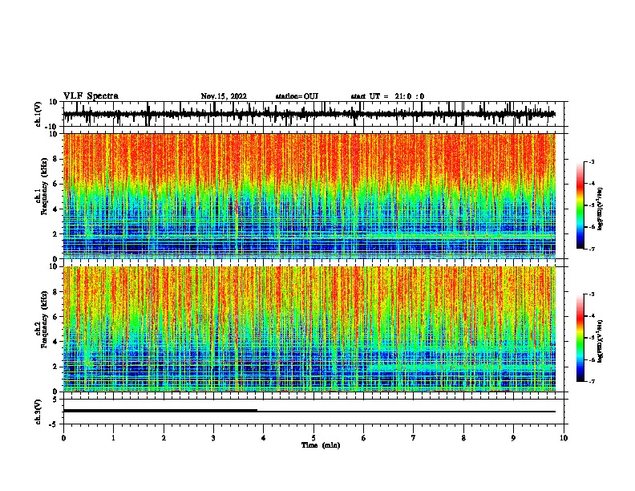Click the ch.1 "Frequency (kHz)" axis label
The width and height of the screenshot is (635, 491).
44,187
